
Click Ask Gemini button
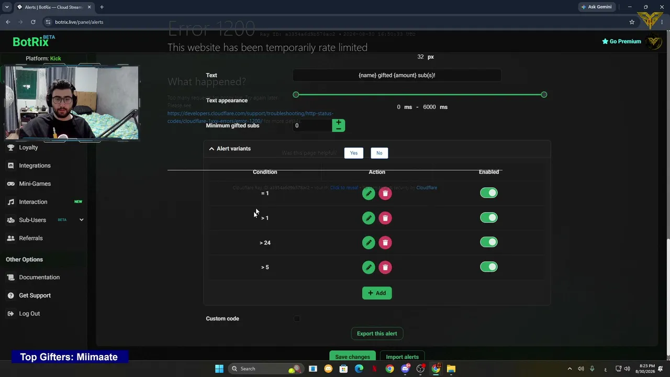(x=596, y=7)
